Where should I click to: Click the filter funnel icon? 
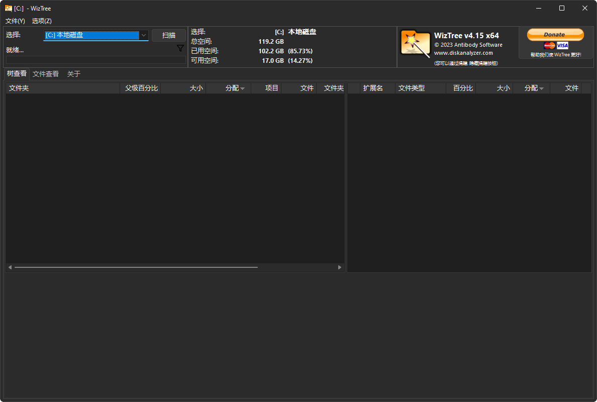[x=180, y=48]
